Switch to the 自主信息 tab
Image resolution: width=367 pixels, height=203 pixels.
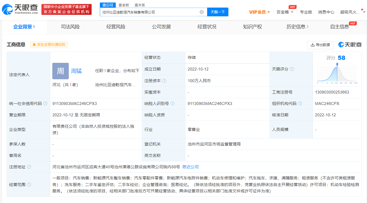pyautogui.click(x=340, y=27)
